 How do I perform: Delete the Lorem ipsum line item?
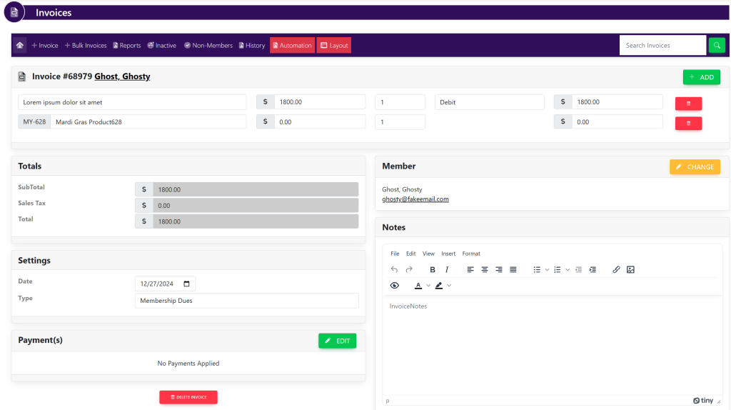pos(688,104)
